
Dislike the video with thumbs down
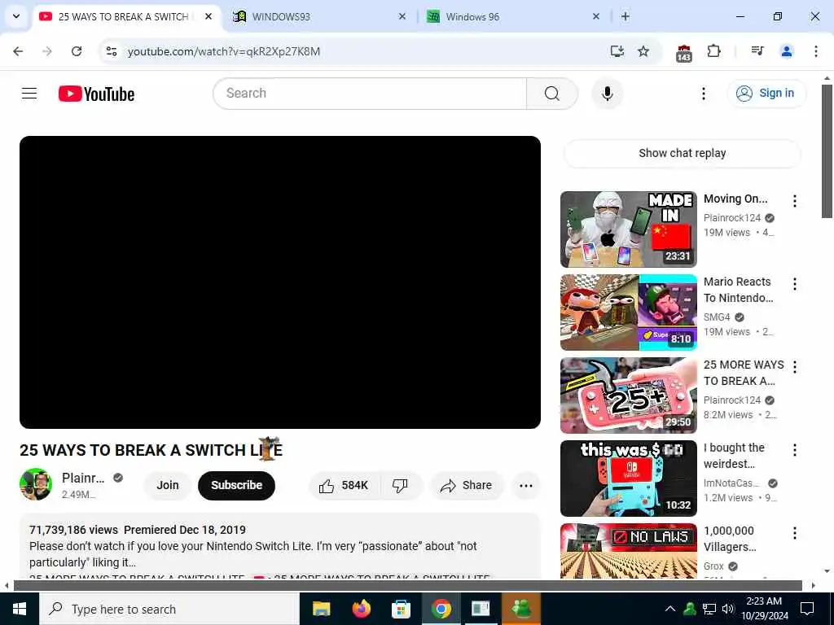[x=400, y=485]
